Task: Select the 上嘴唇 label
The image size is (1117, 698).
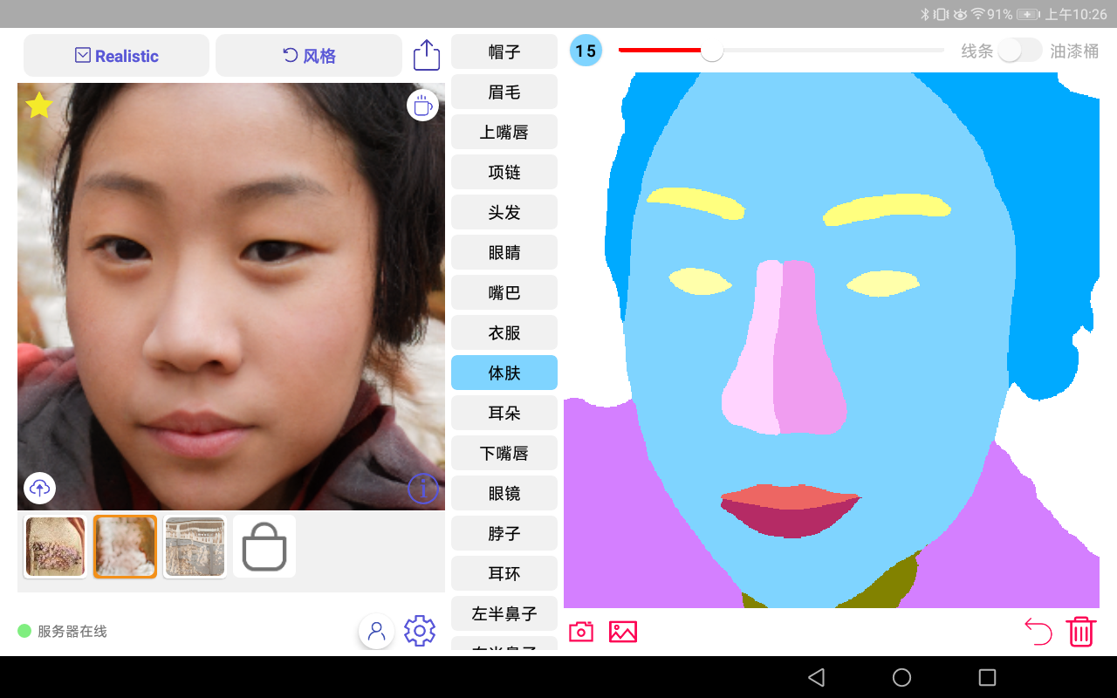Action: click(504, 132)
